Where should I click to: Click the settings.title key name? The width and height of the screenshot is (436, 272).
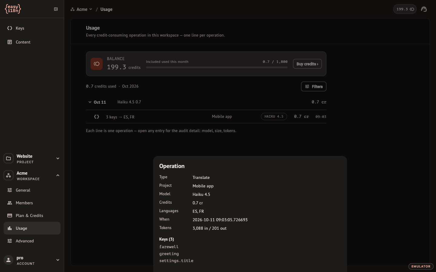176,261
